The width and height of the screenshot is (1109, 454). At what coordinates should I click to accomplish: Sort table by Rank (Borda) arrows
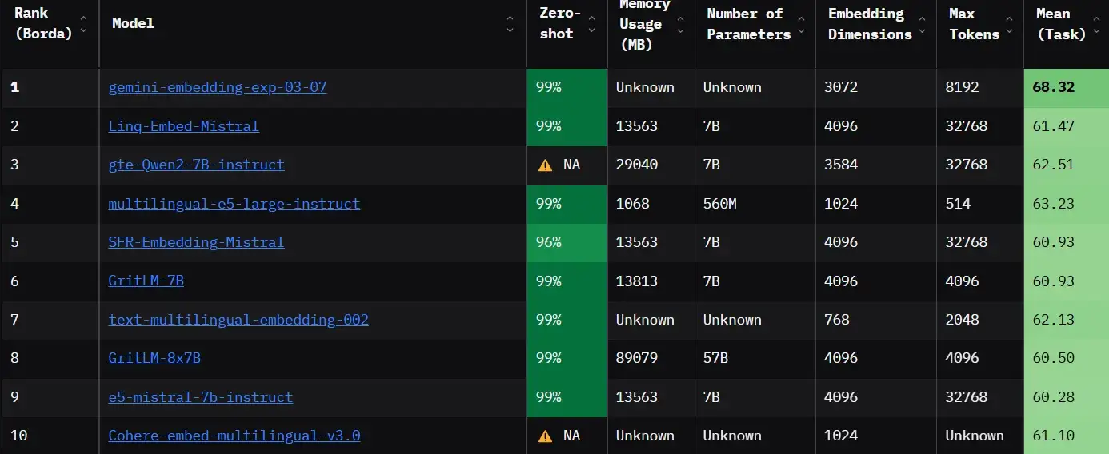pyautogui.click(x=84, y=24)
